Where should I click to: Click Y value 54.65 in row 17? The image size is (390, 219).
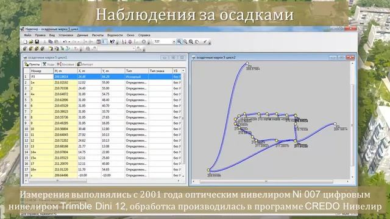pos(113,169)
